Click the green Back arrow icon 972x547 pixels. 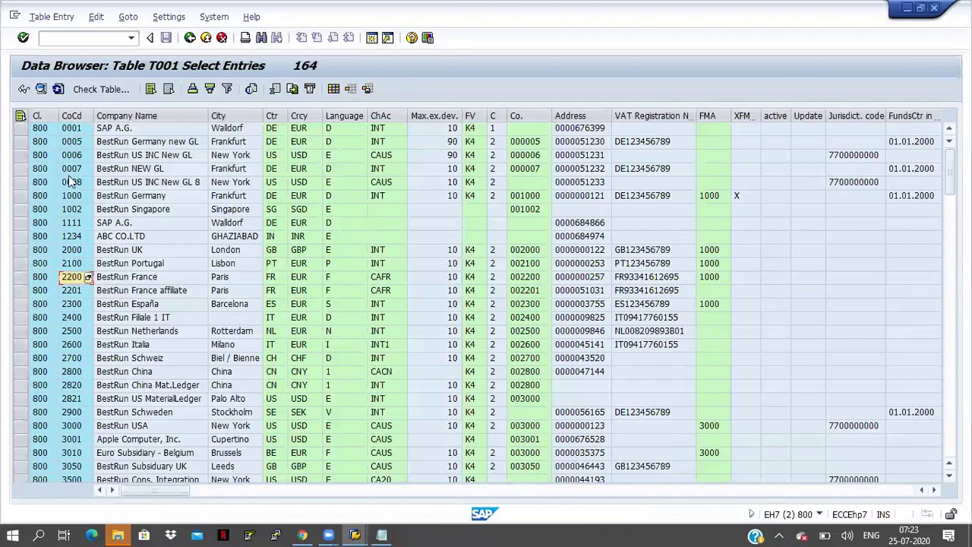[x=190, y=38]
